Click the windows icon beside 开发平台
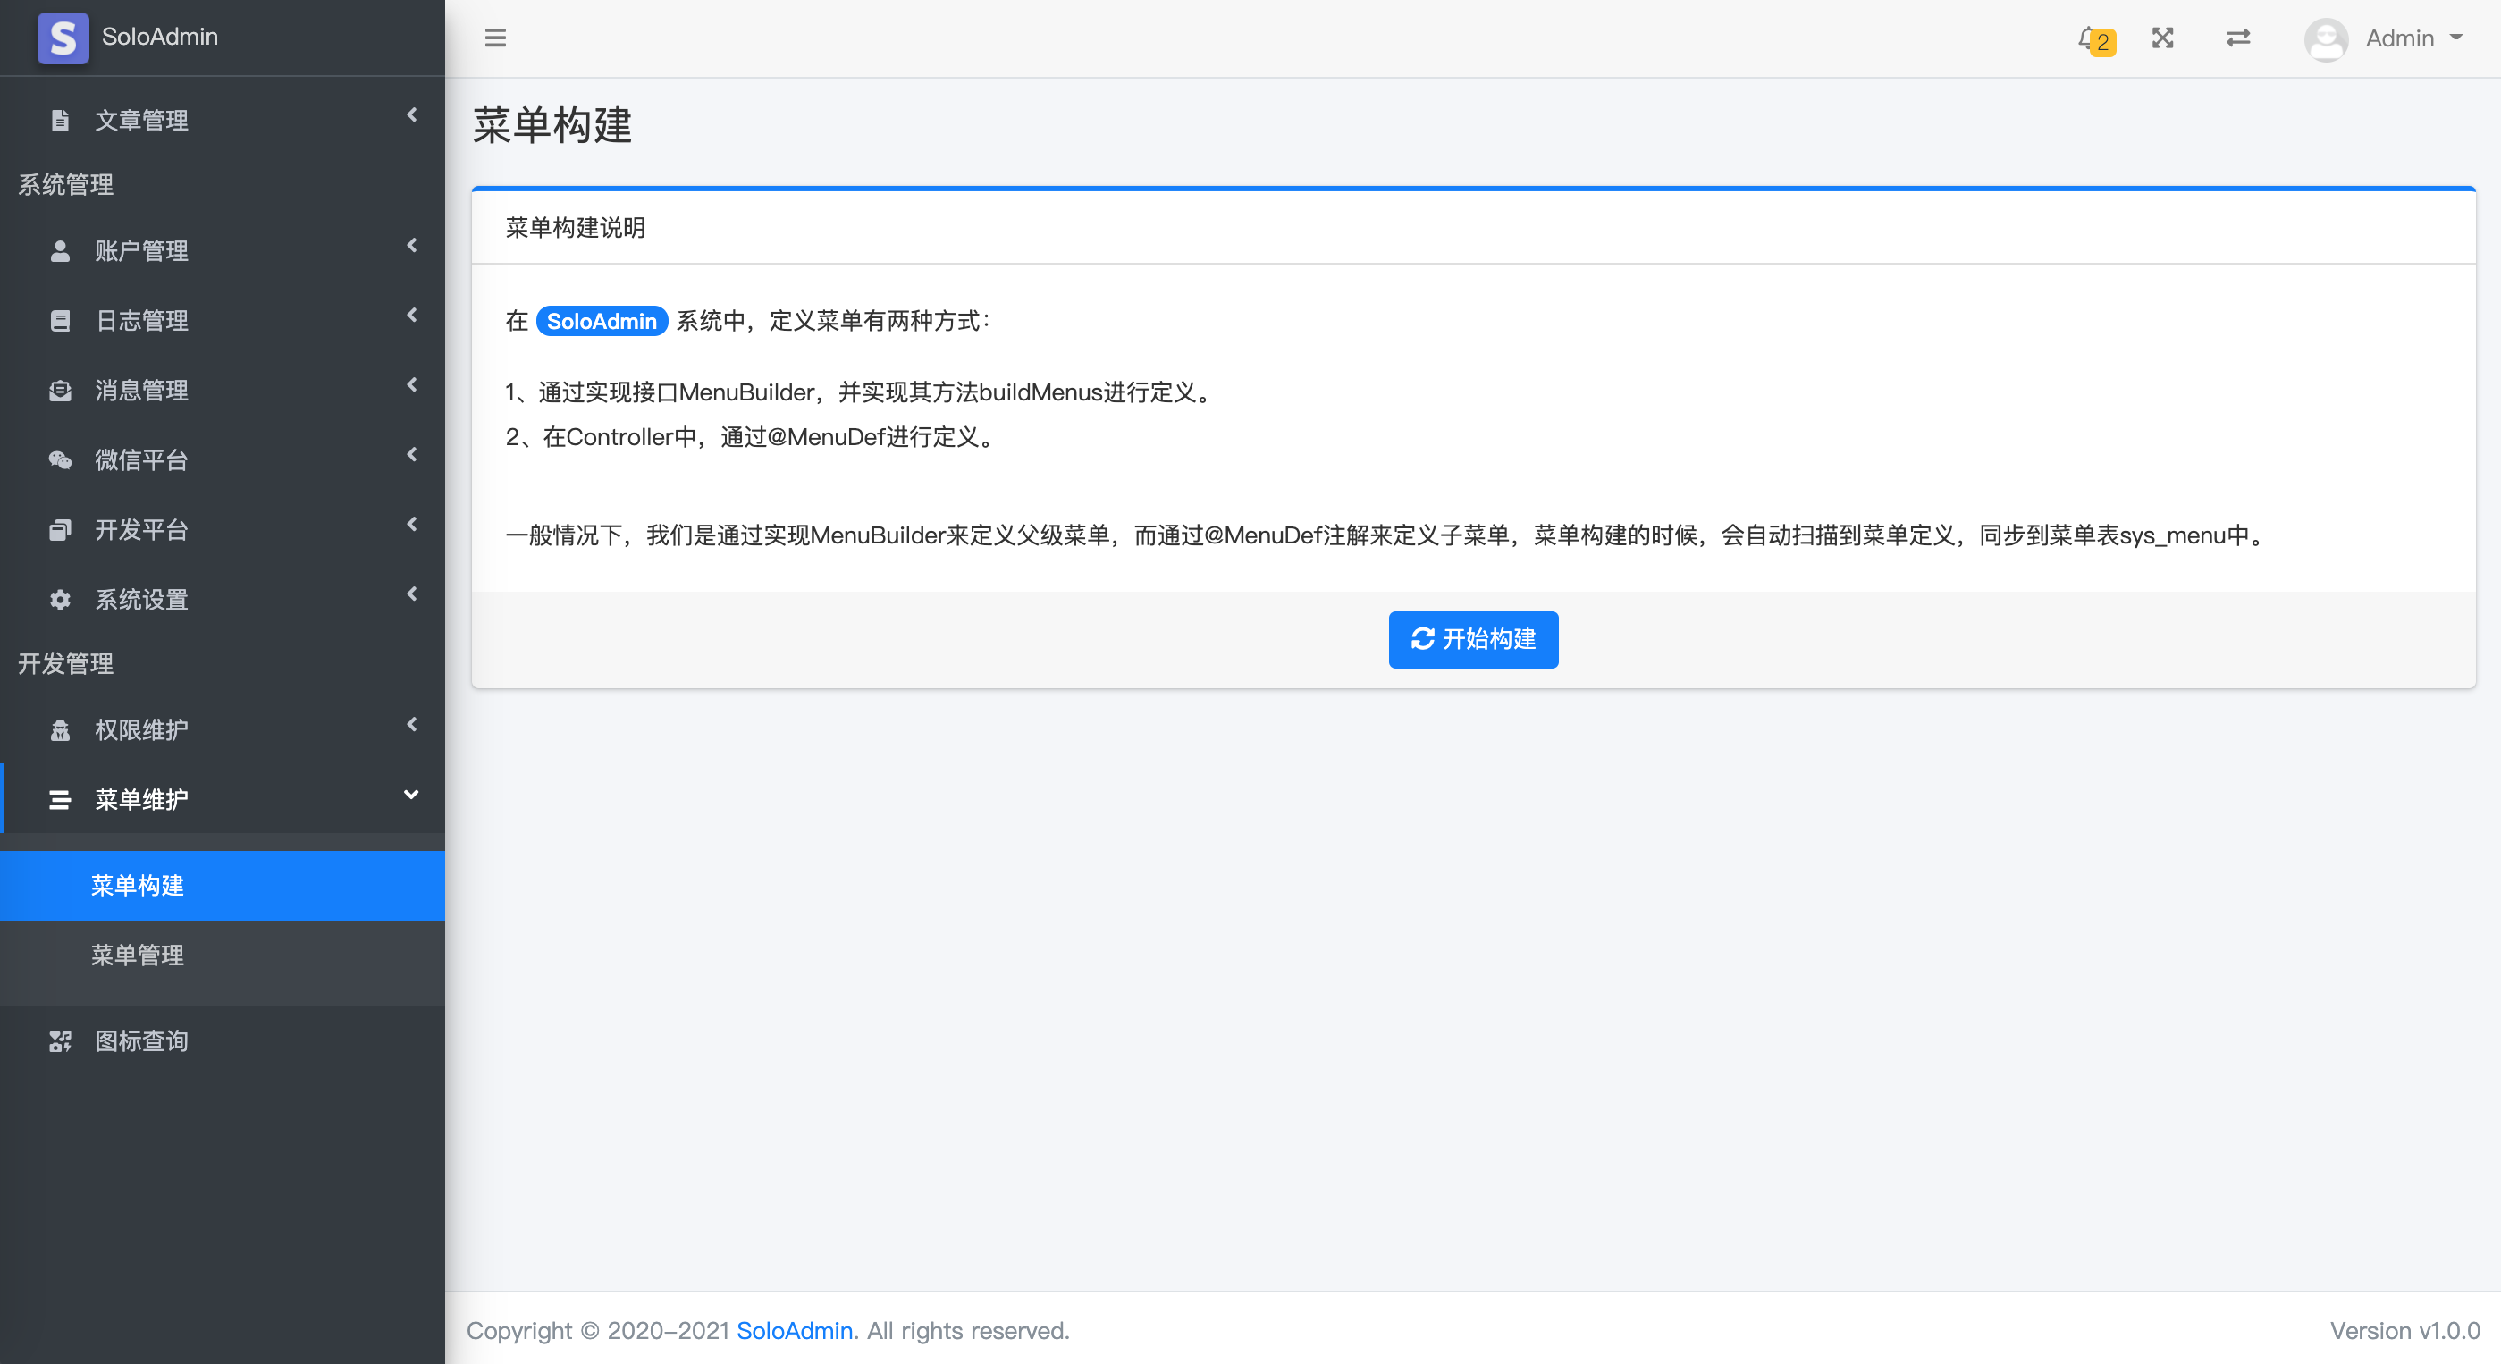The image size is (2501, 1364). pyautogui.click(x=60, y=530)
